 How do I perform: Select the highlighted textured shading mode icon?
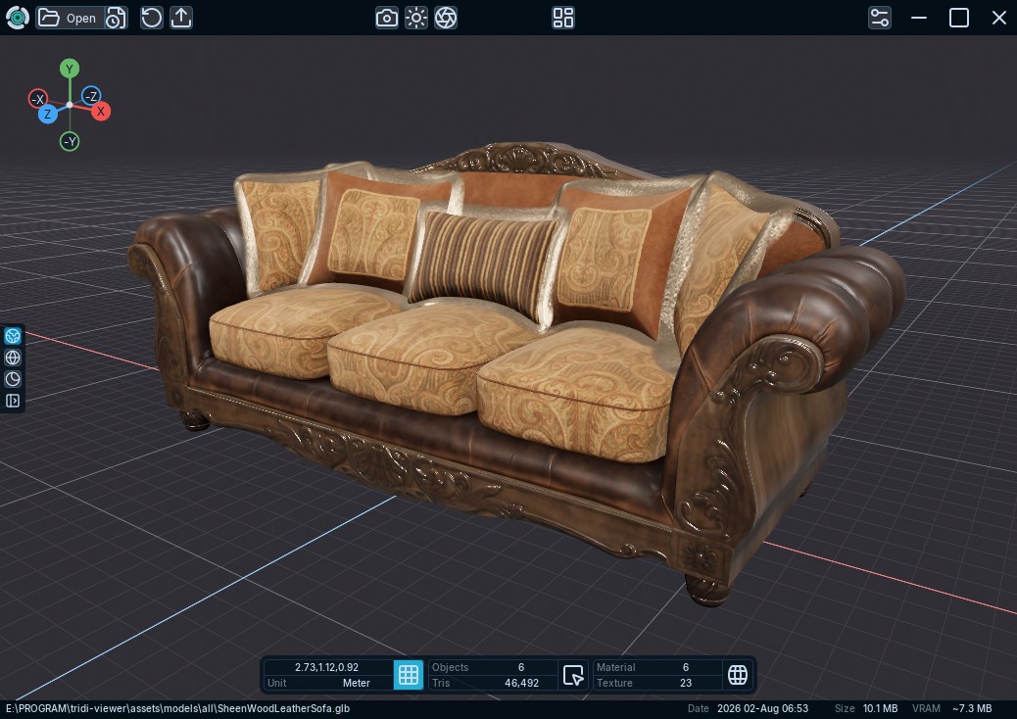[x=13, y=336]
